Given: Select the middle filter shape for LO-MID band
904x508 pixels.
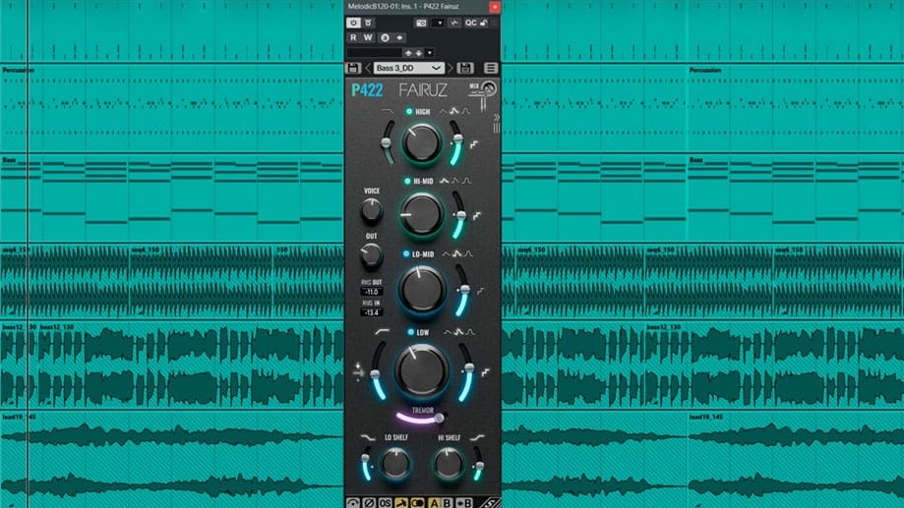Looking at the screenshot, I should click(x=457, y=254).
